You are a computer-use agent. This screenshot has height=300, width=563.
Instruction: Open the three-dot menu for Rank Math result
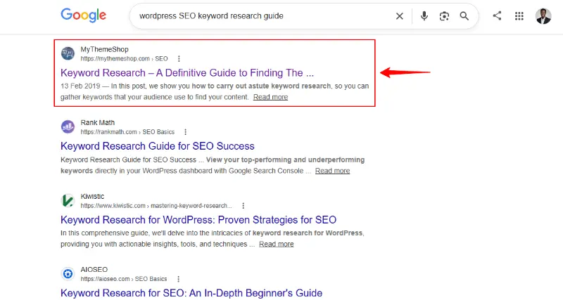tap(185, 132)
